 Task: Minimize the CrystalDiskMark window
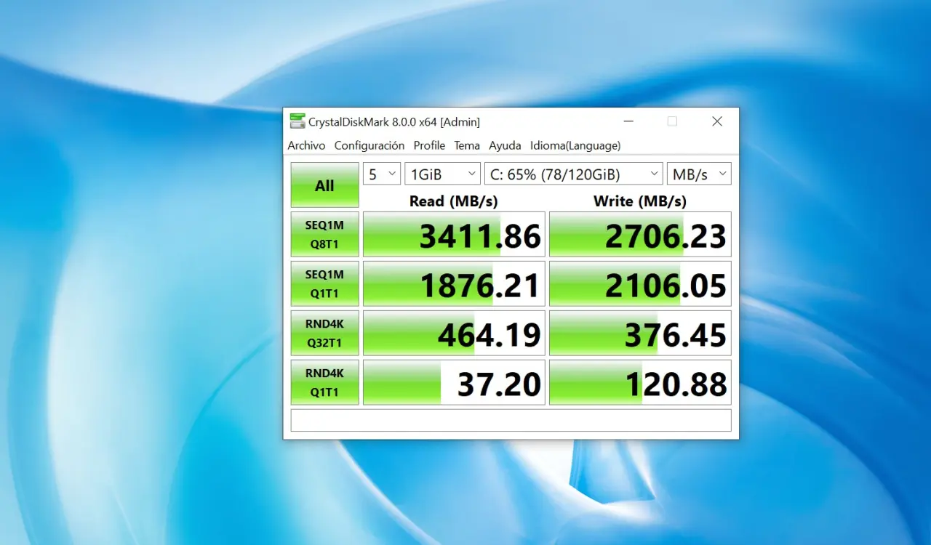point(628,121)
